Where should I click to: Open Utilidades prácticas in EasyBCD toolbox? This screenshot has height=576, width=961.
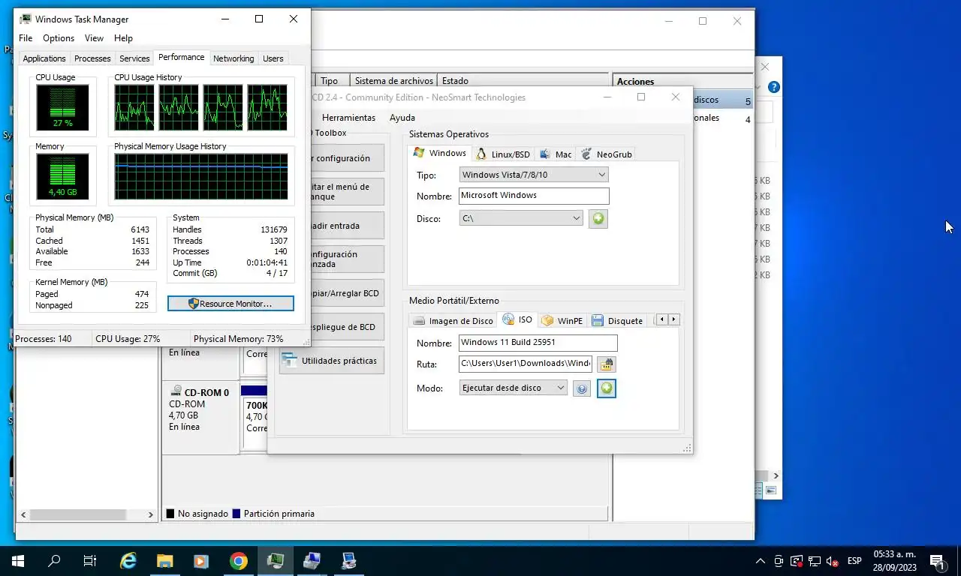tap(331, 361)
